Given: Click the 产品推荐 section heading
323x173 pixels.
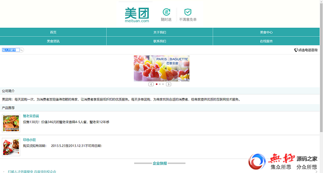Looking at the screenshot, I should (8, 108).
